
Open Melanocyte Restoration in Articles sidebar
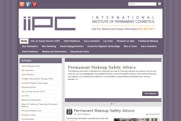(x=31, y=100)
